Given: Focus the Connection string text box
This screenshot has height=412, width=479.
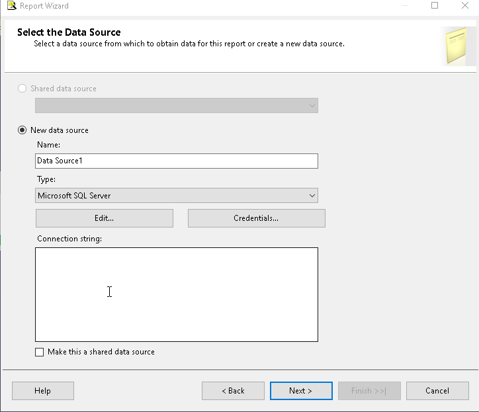Looking at the screenshot, I should pyautogui.click(x=176, y=294).
